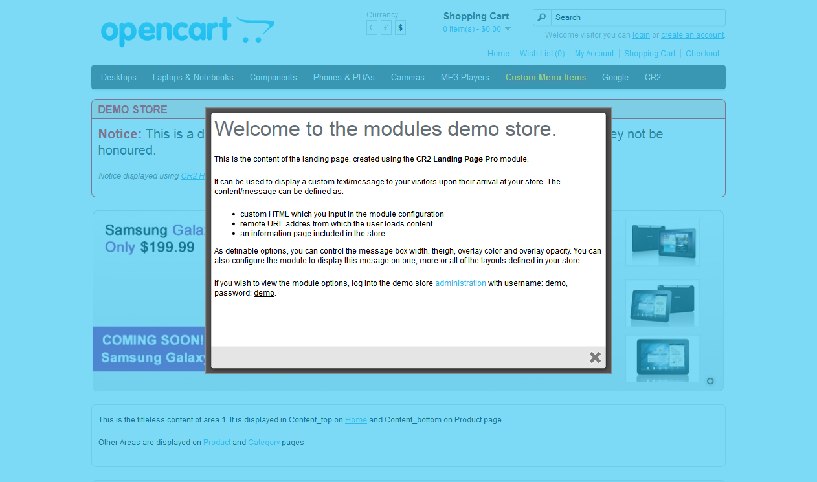Open Wish List (0)
This screenshot has height=482, width=817.
click(x=542, y=54)
